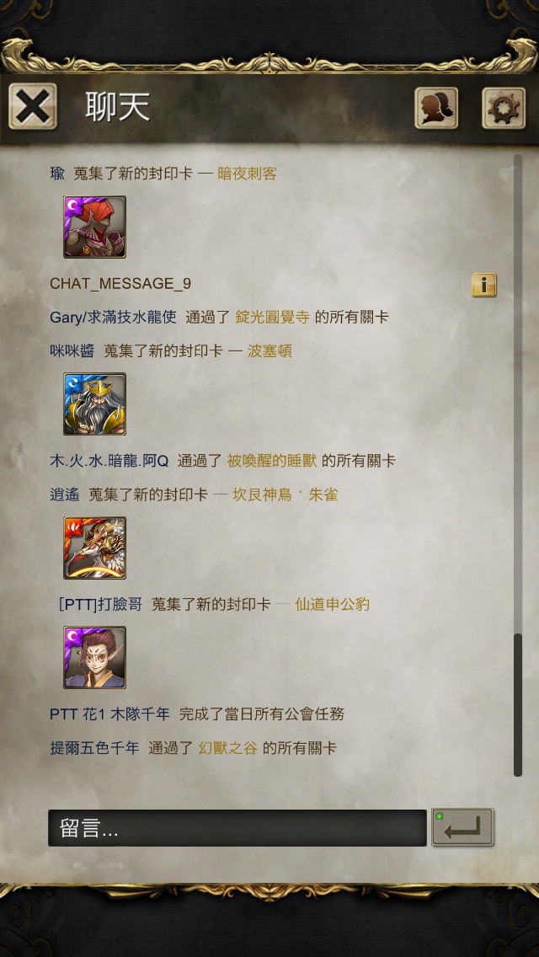Select player name [PTT]打臉哥
This screenshot has width=539, height=957.
coord(101,605)
